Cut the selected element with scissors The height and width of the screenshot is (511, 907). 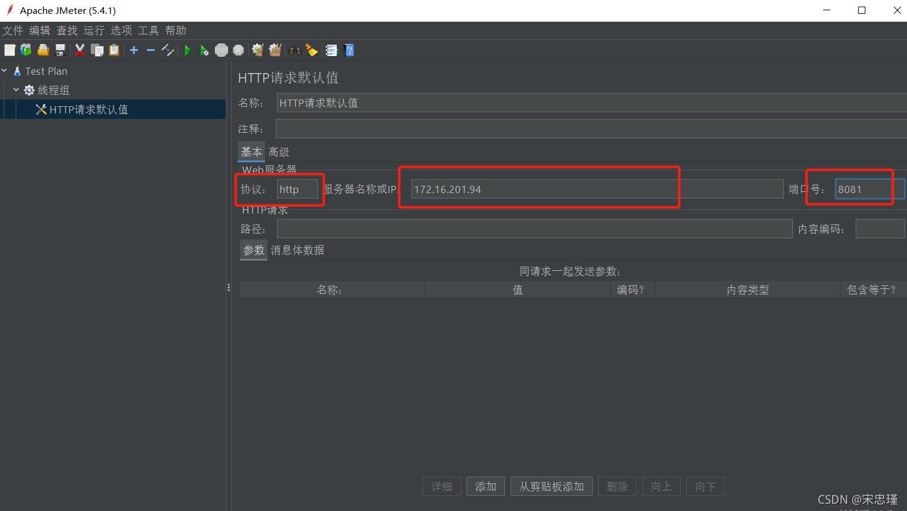click(80, 50)
